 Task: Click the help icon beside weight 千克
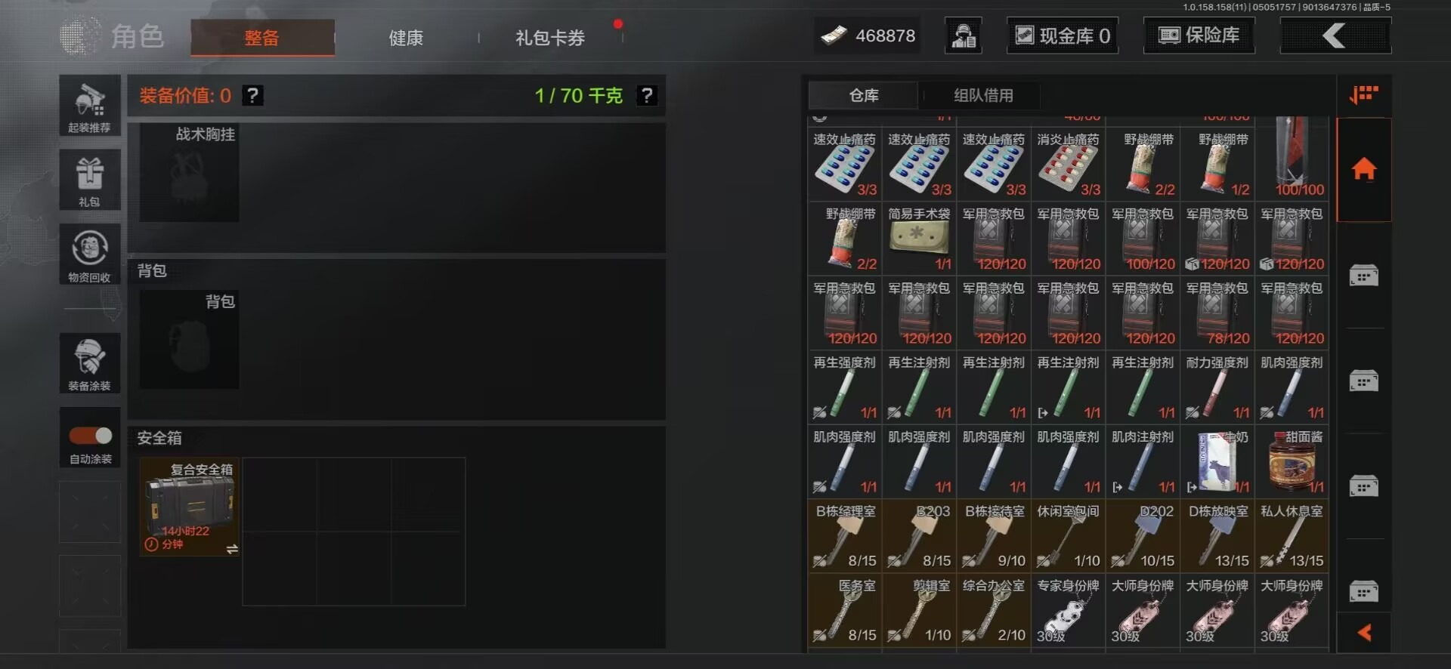coord(646,95)
